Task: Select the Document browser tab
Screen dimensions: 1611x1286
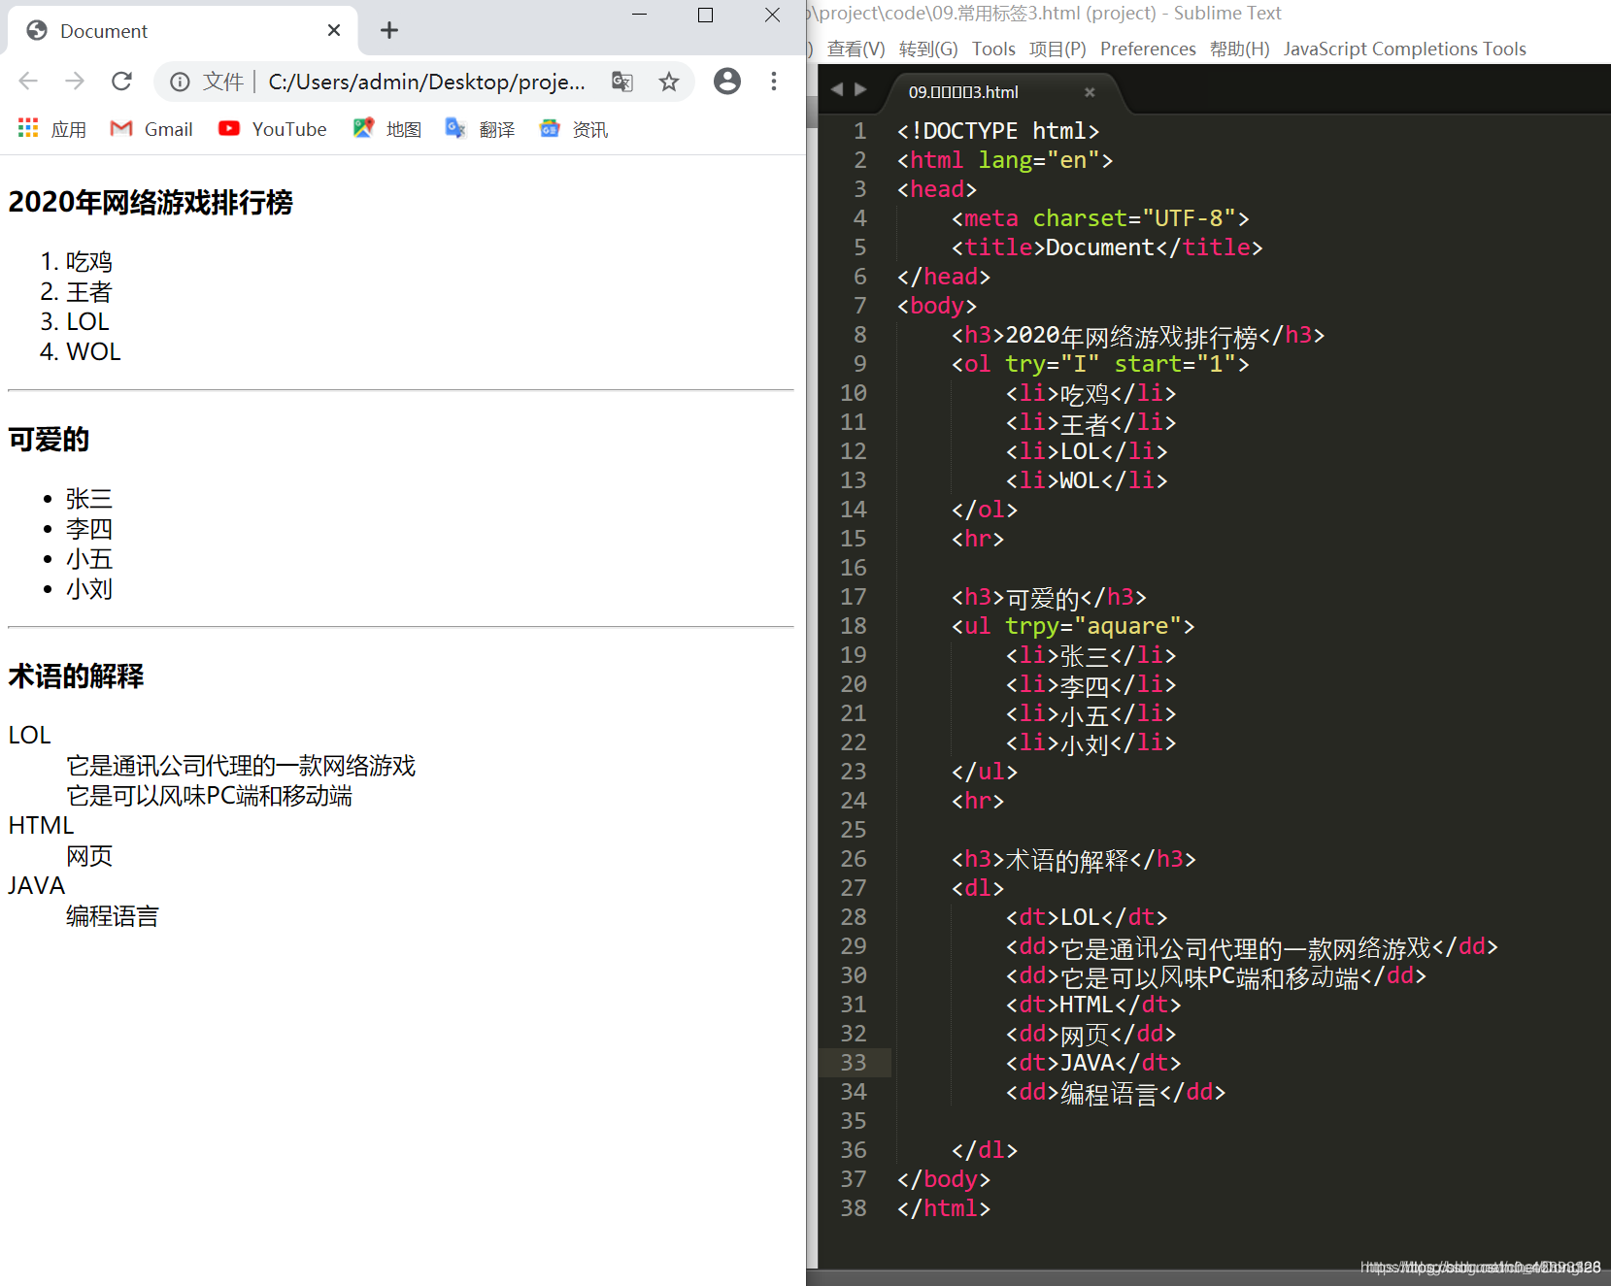Action: click(183, 30)
